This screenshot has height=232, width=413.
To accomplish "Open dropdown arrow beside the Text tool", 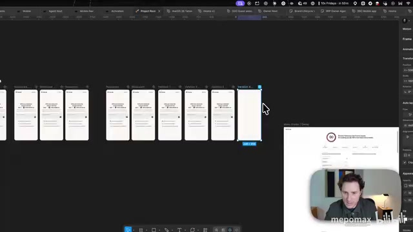I will point(185,231).
